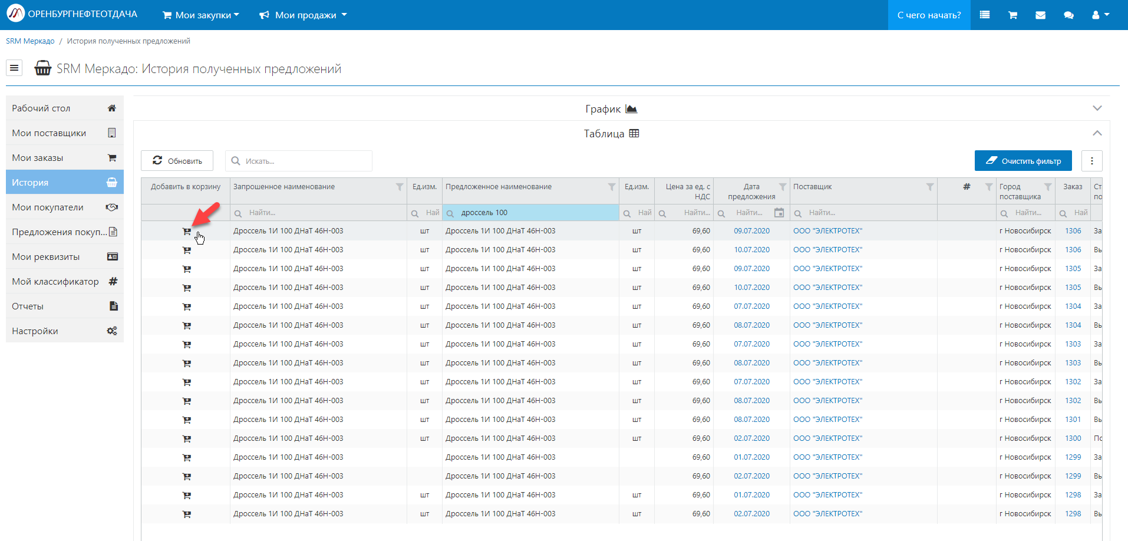The image size is (1128, 541).
Task: Open the cart icon in top bar
Action: [x=1012, y=15]
